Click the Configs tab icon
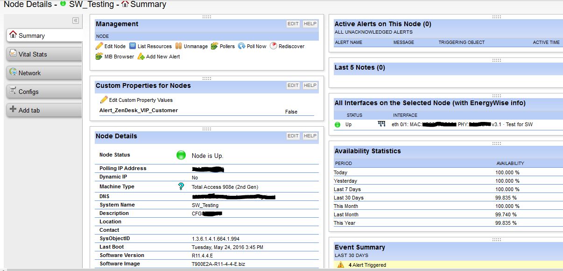Image resolution: width=563 pixels, height=271 pixels. [13, 91]
